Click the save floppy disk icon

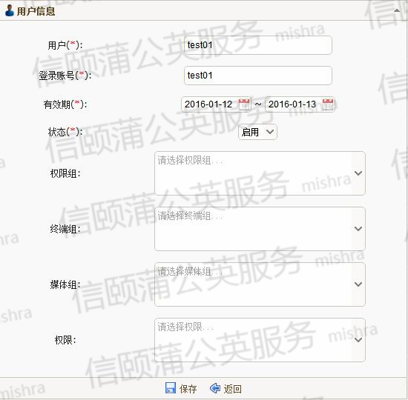tap(171, 388)
